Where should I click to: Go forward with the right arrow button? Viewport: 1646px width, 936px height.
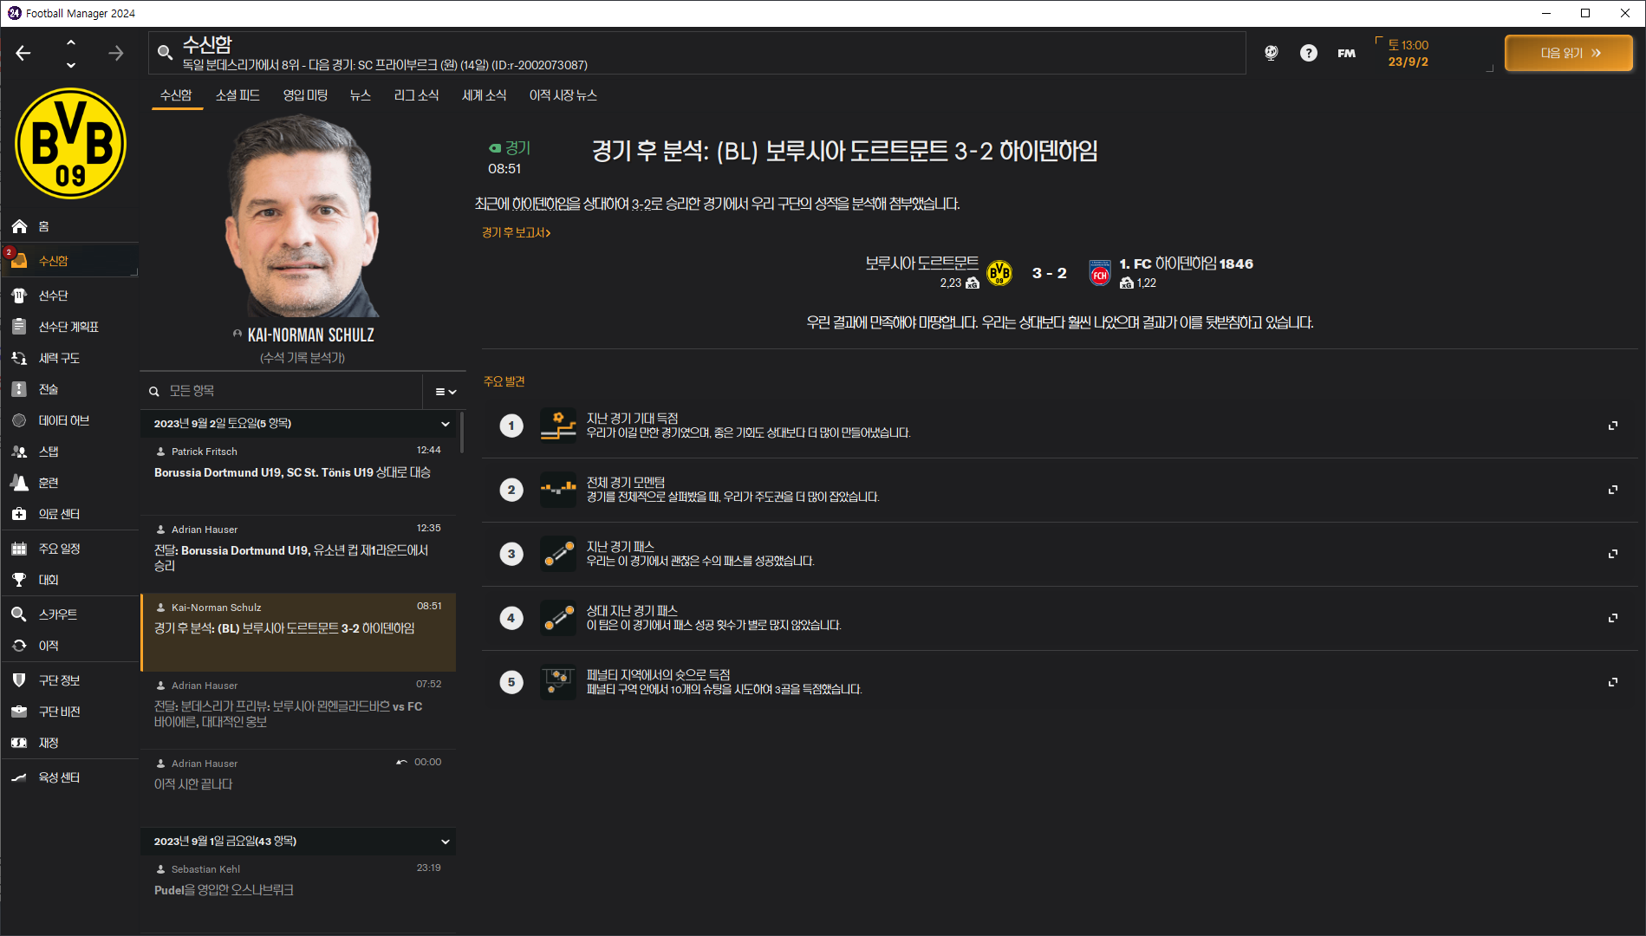tap(116, 54)
